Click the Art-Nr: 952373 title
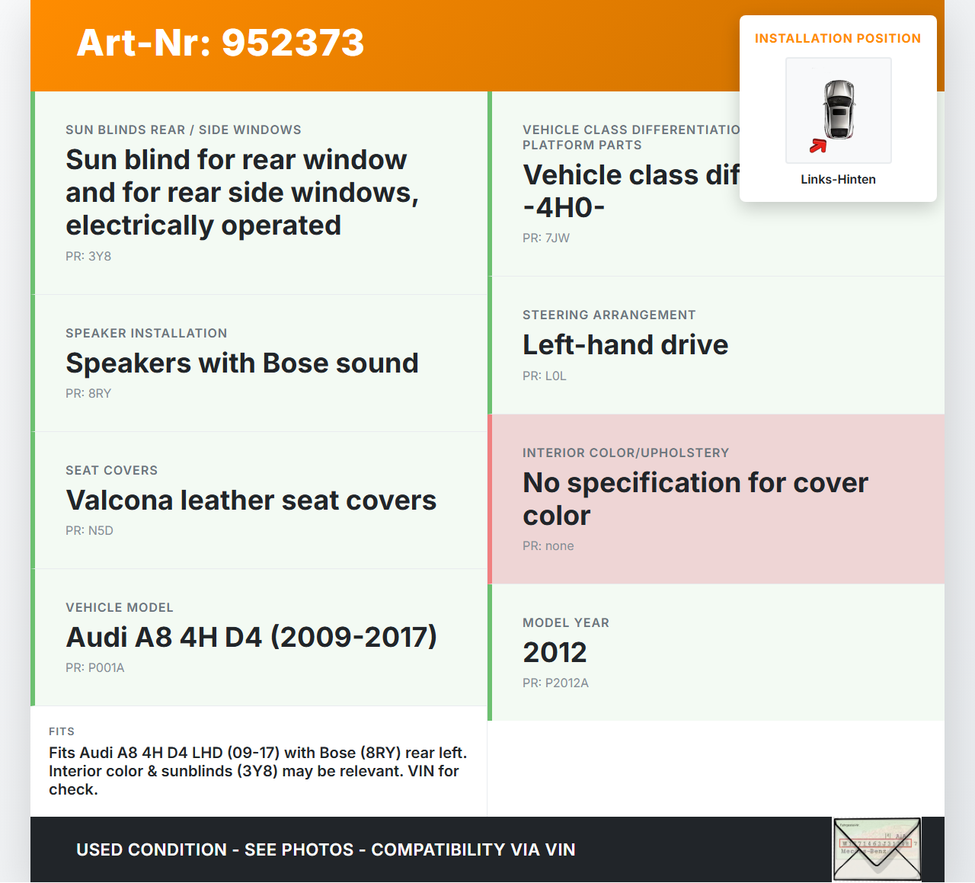The width and height of the screenshot is (975, 883). coord(220,43)
